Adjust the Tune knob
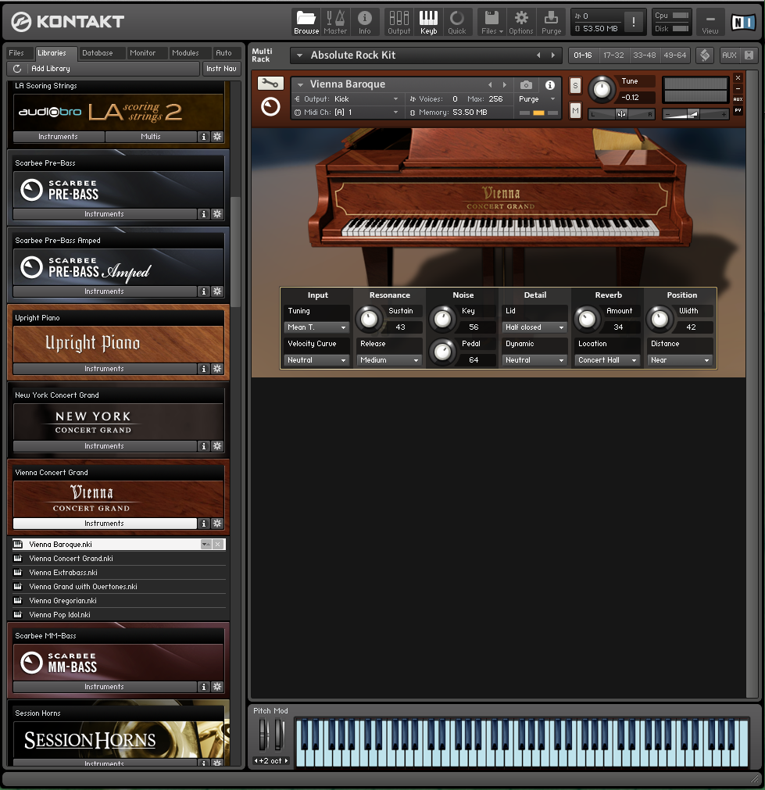765x790 pixels. pyautogui.click(x=602, y=90)
